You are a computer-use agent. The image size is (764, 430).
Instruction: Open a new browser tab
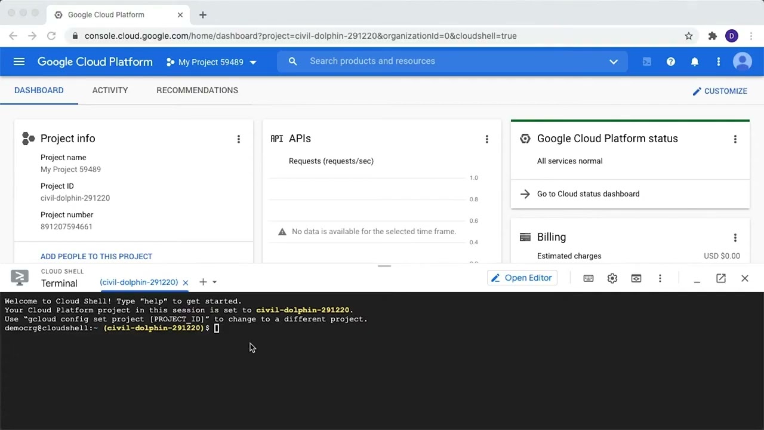pos(203,14)
